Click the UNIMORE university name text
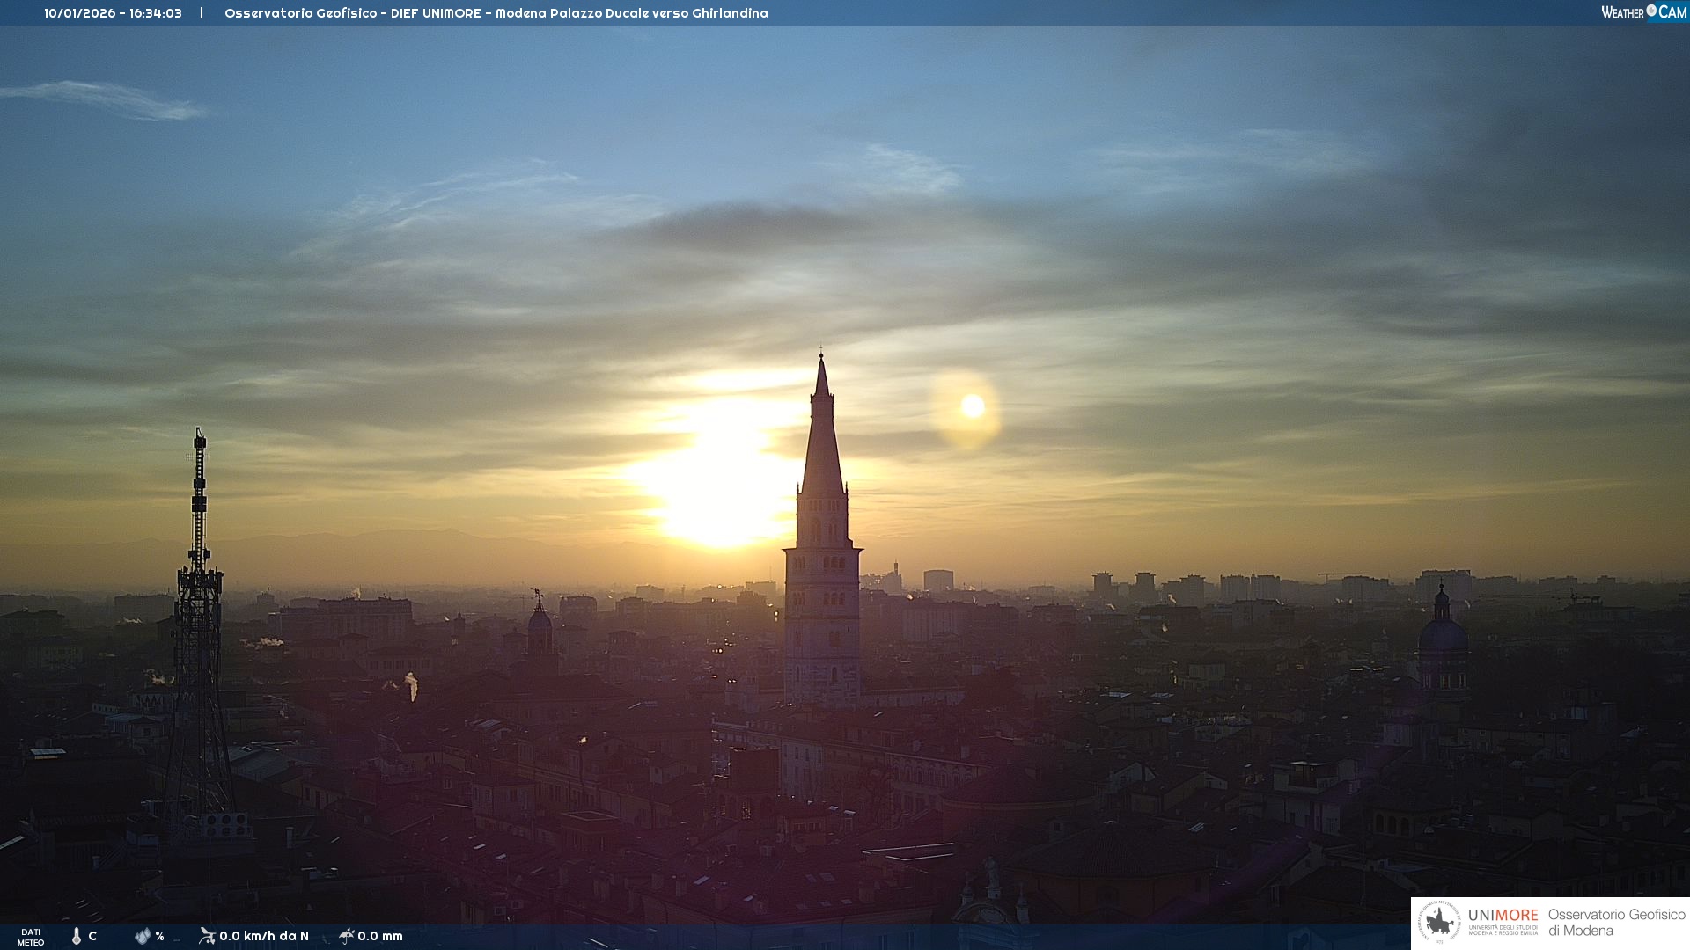 [x=1503, y=916]
